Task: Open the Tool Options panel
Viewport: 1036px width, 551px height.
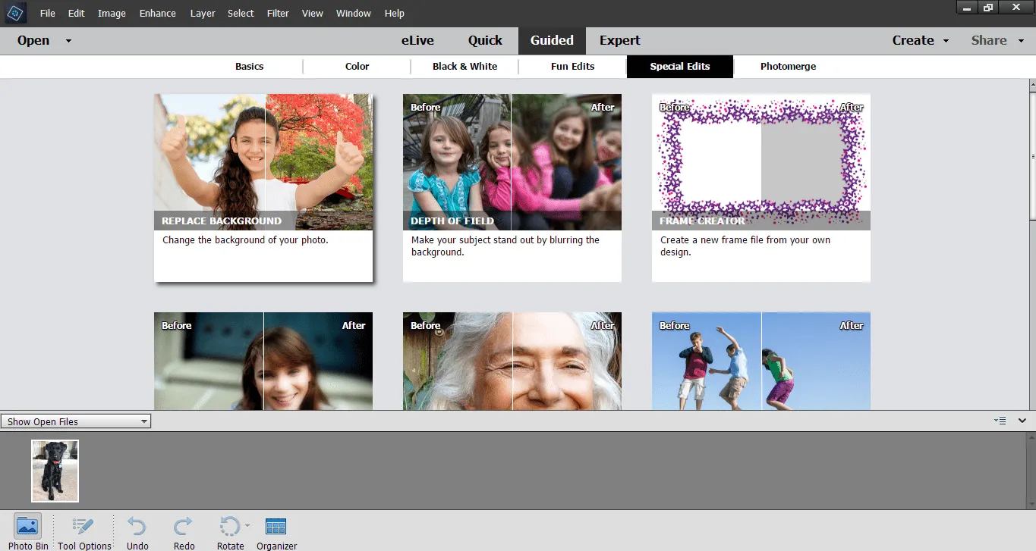Action: [x=83, y=527]
